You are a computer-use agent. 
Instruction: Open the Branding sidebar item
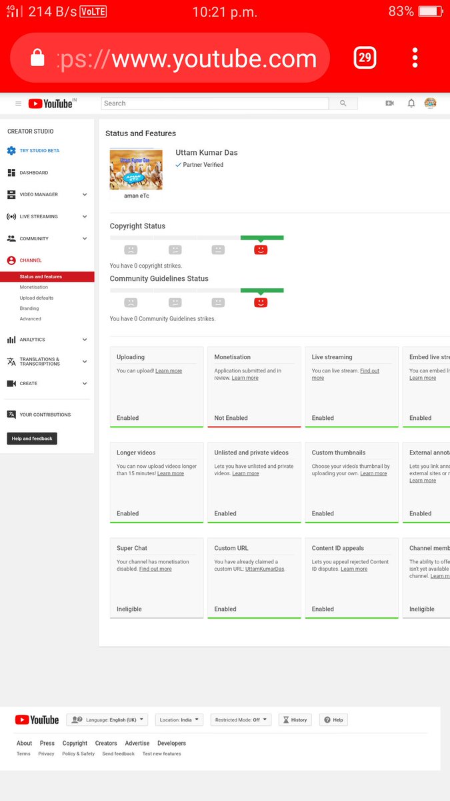click(29, 308)
